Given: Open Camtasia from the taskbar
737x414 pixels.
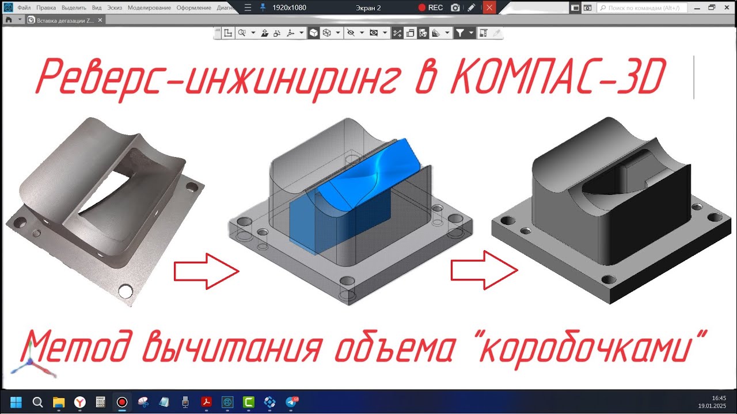Looking at the screenshot, I should pos(249,402).
